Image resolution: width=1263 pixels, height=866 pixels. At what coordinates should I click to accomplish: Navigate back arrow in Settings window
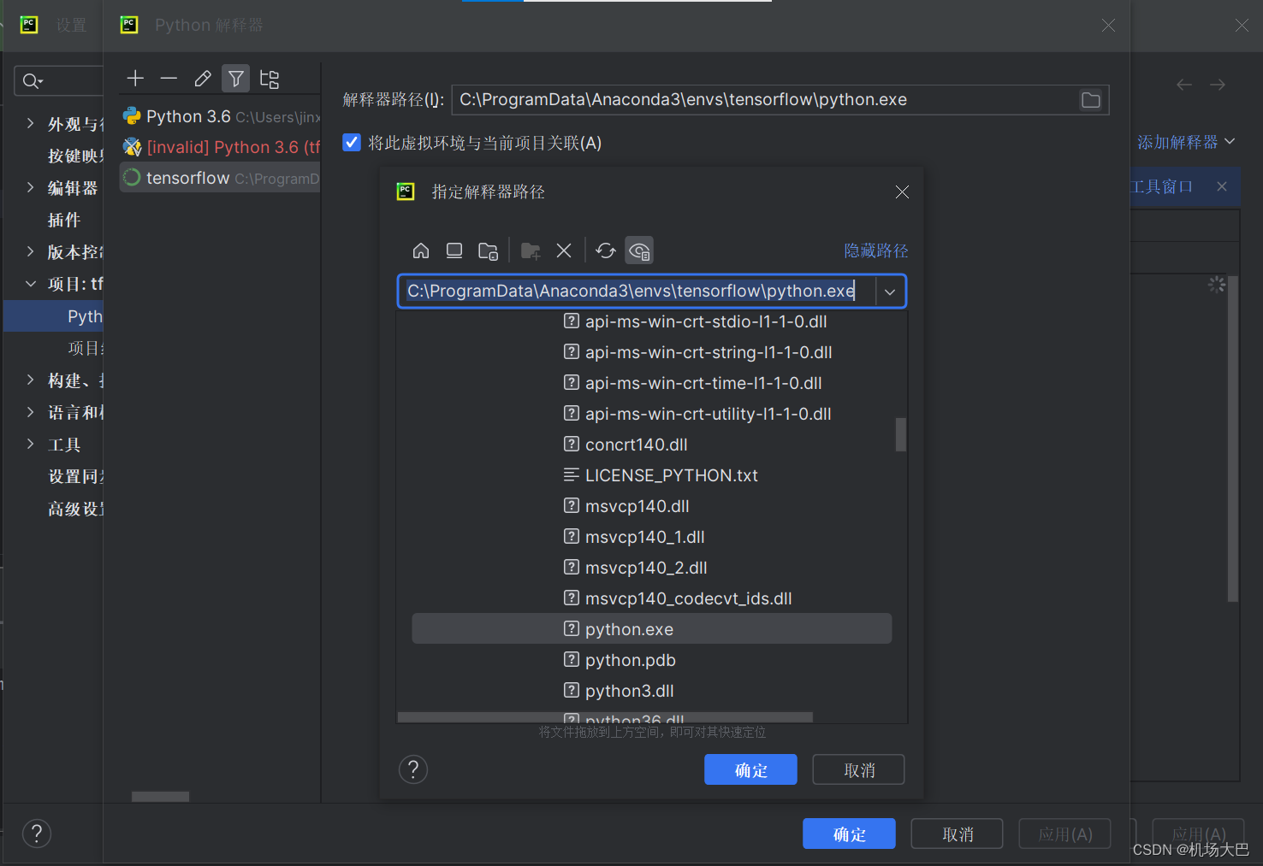click(x=1184, y=85)
